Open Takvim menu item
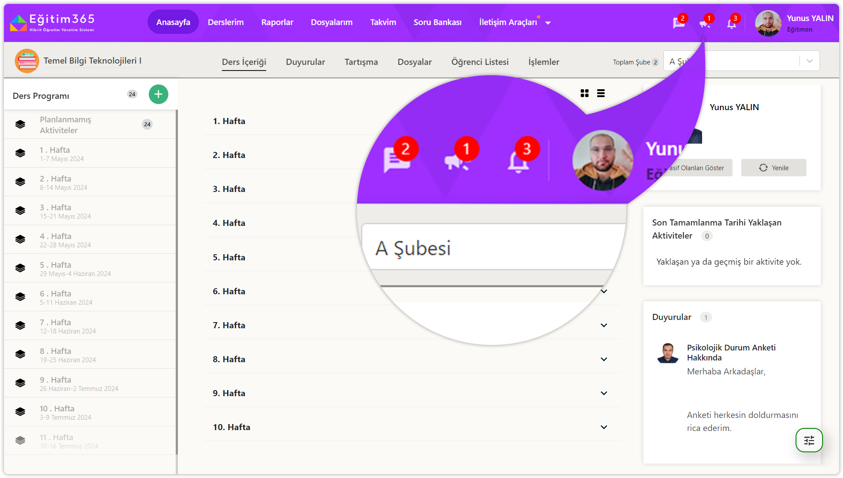The height and width of the screenshot is (478, 843). [x=383, y=22]
